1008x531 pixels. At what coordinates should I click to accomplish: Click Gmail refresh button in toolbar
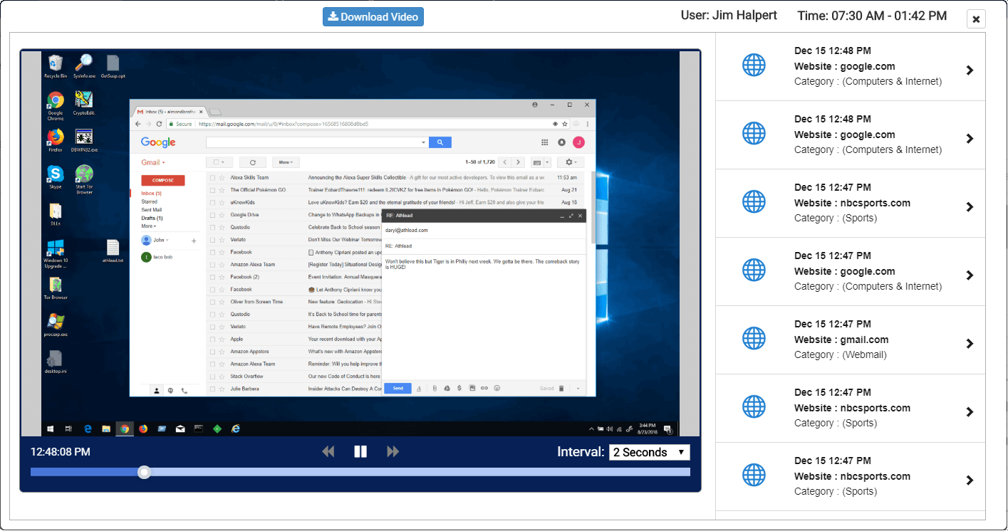click(x=252, y=162)
